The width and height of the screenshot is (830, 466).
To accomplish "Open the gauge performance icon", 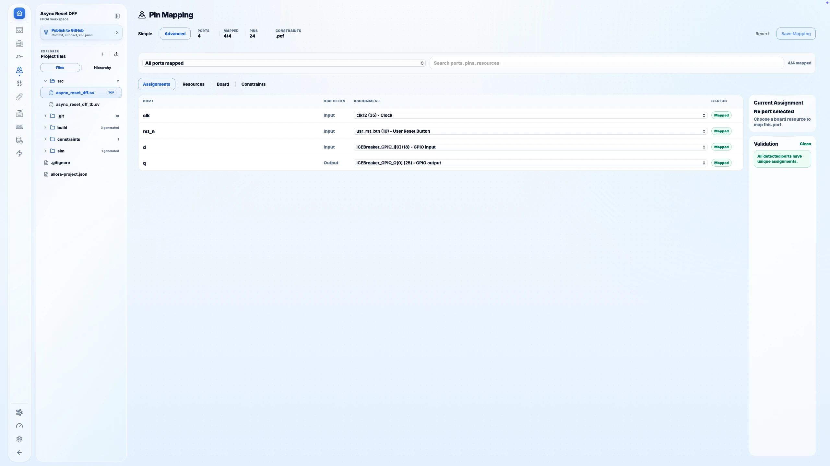I will point(19,426).
